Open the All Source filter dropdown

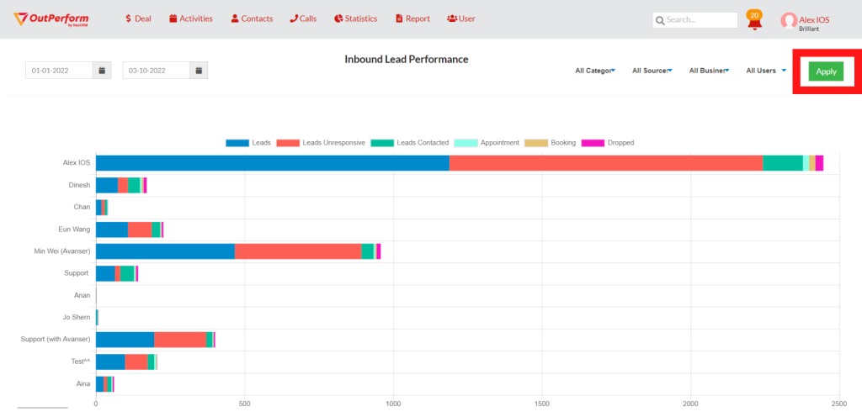[x=652, y=71]
